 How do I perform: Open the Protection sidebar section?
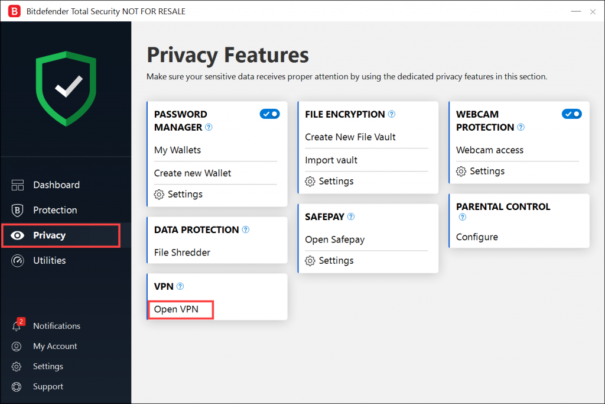[55, 210]
